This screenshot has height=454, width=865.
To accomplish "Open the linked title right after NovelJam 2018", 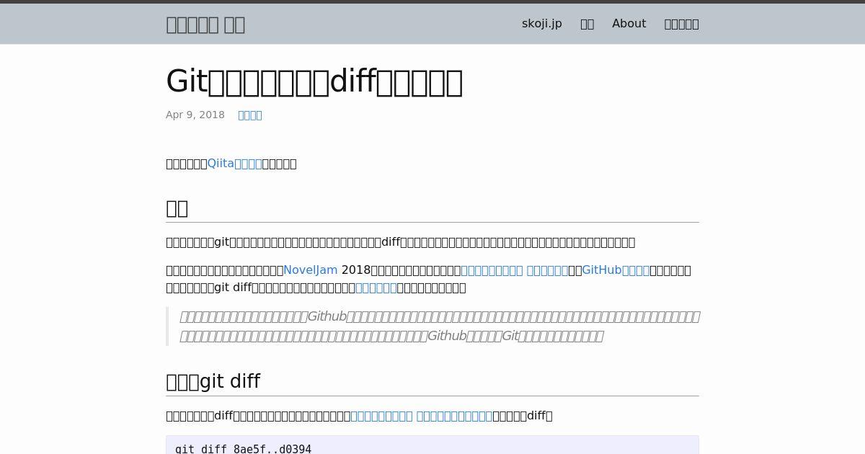I will pyautogui.click(x=514, y=270).
